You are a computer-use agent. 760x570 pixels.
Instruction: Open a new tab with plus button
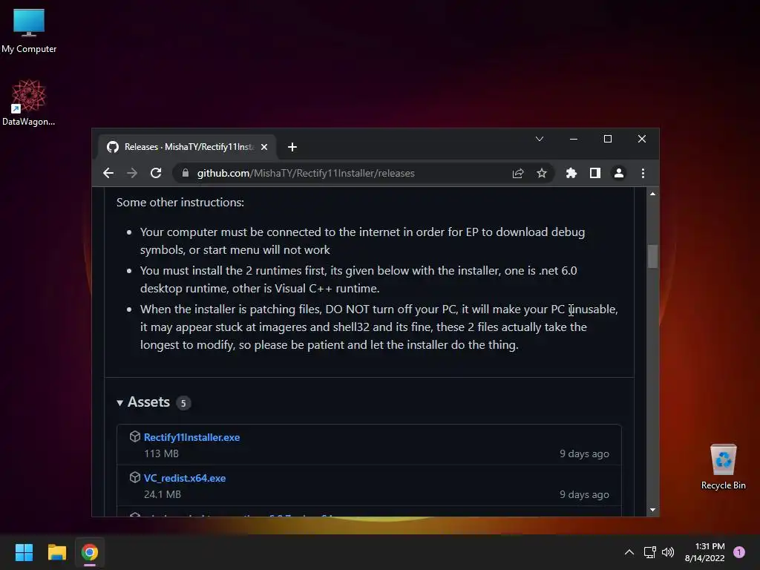click(x=292, y=147)
